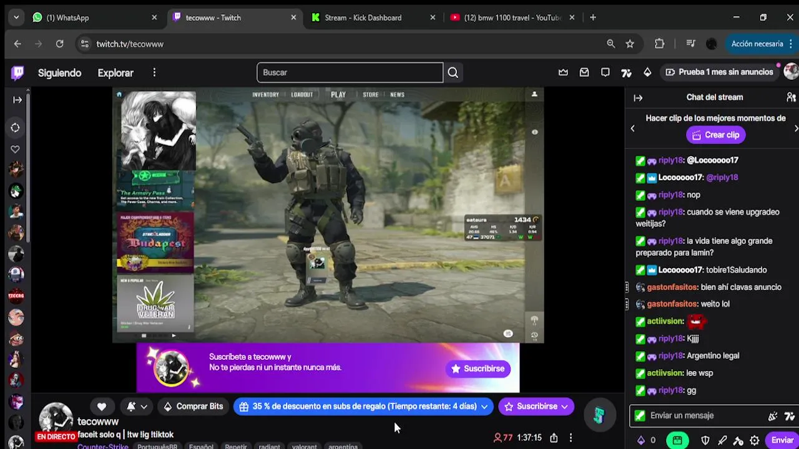Open new browser tab plus button

pyautogui.click(x=593, y=17)
